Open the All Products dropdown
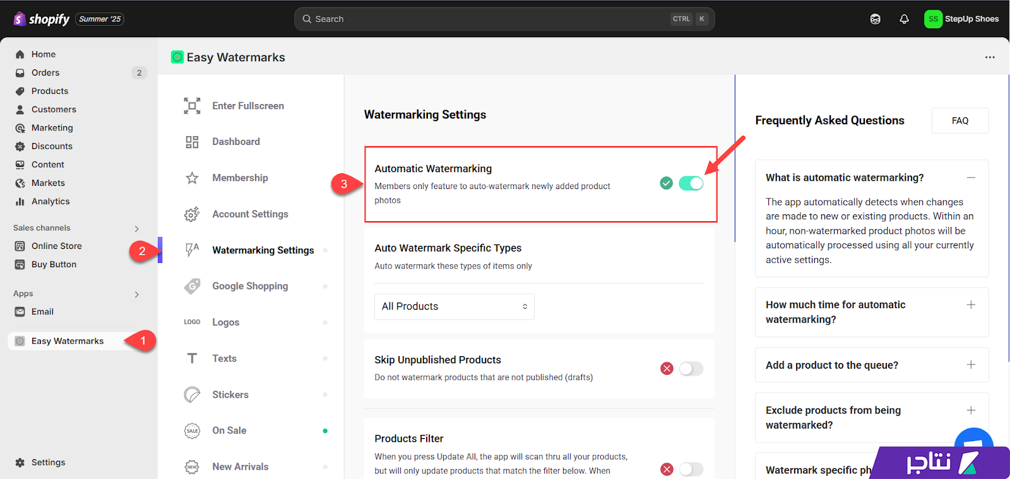This screenshot has width=1010, height=479. pos(454,306)
